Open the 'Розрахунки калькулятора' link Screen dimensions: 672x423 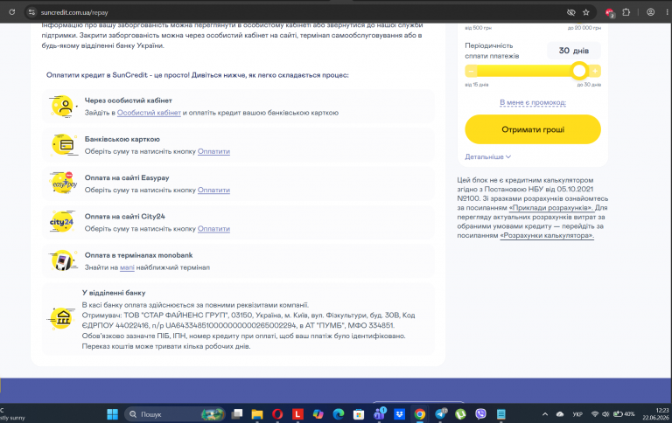coord(547,235)
